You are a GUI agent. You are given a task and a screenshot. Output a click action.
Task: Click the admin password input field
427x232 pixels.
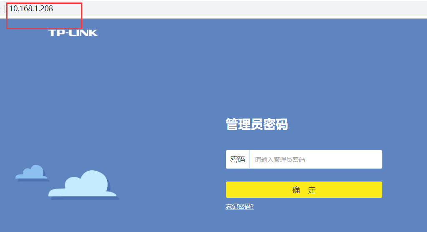(316, 159)
